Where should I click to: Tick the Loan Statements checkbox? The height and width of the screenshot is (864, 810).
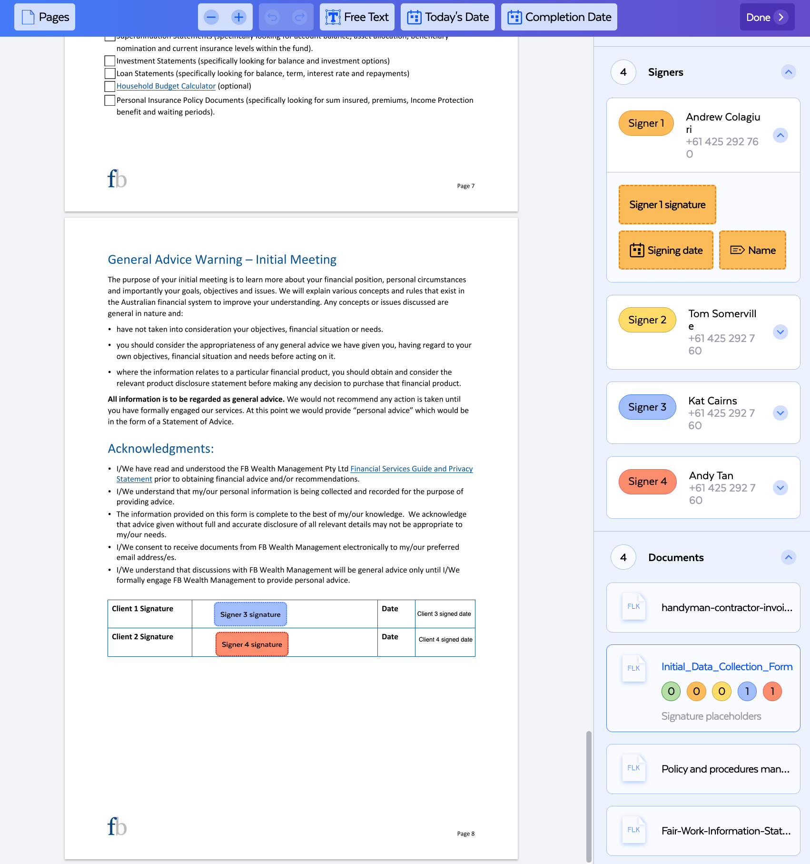coord(109,73)
